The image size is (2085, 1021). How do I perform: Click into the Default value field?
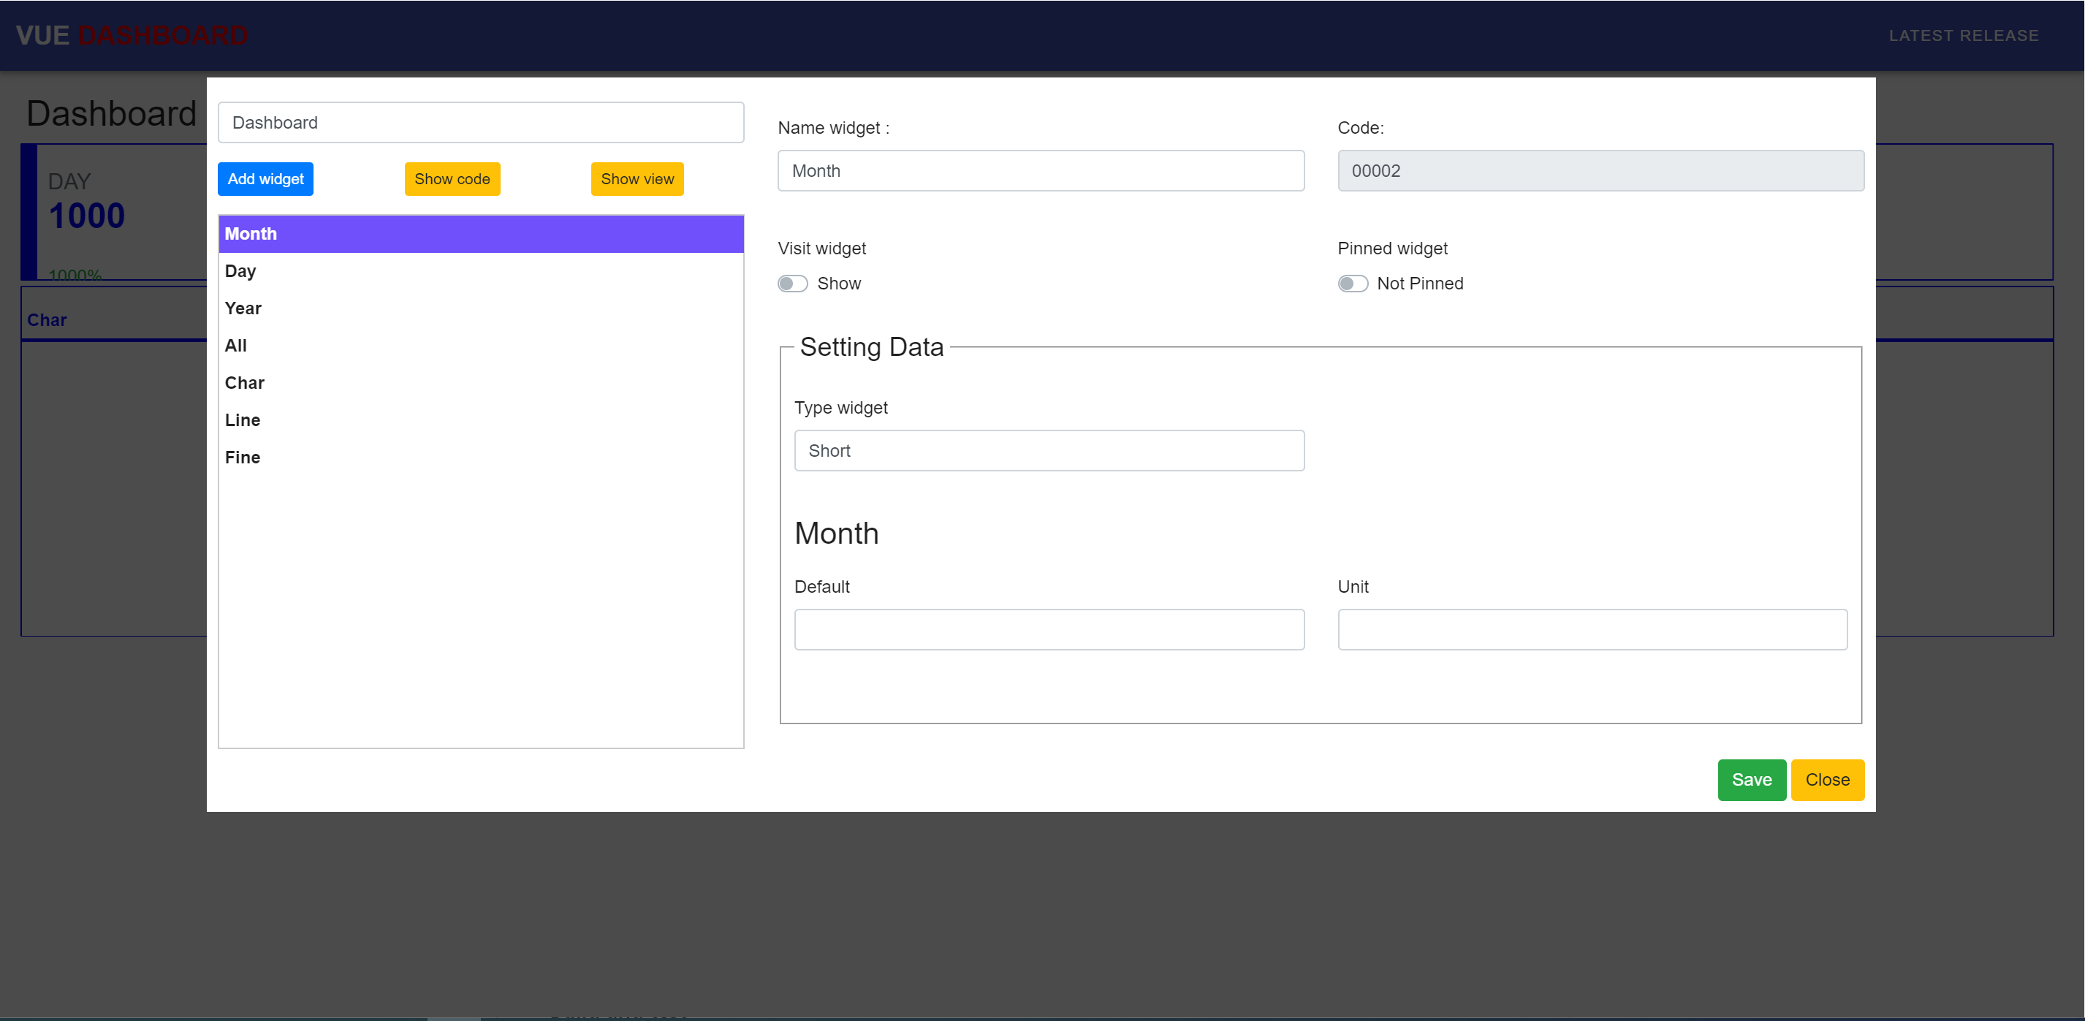point(1048,629)
